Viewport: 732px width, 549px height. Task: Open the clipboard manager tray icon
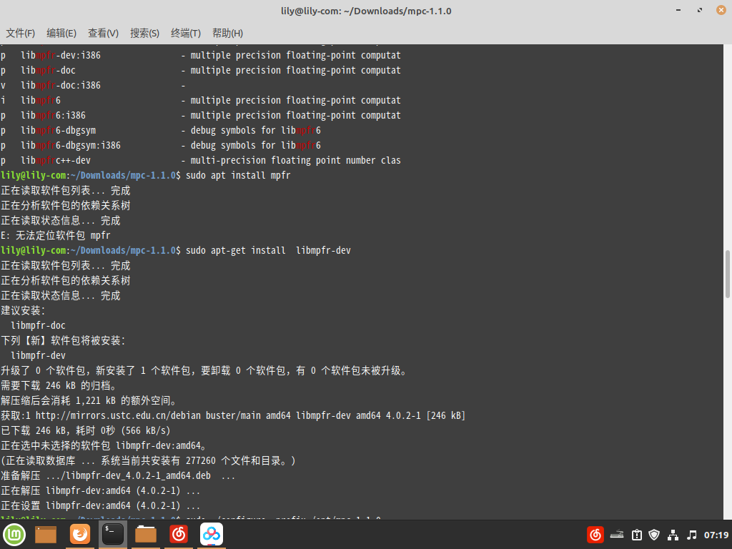[635, 534]
